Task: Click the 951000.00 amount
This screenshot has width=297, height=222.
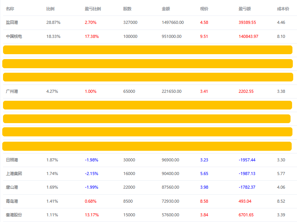Action: (172, 36)
